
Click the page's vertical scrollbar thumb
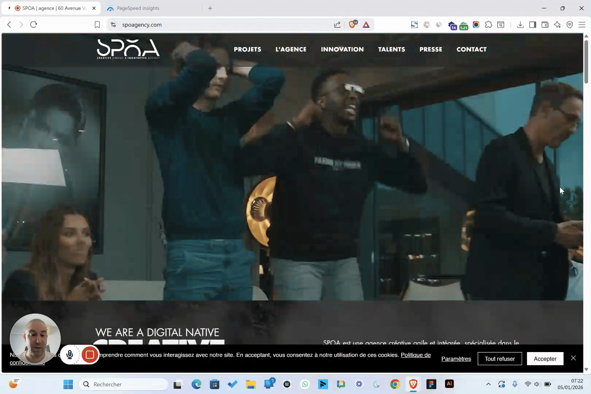coord(586,62)
